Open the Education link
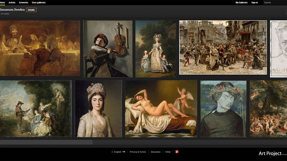Screen dimensions: 287x161 coord(155,152)
